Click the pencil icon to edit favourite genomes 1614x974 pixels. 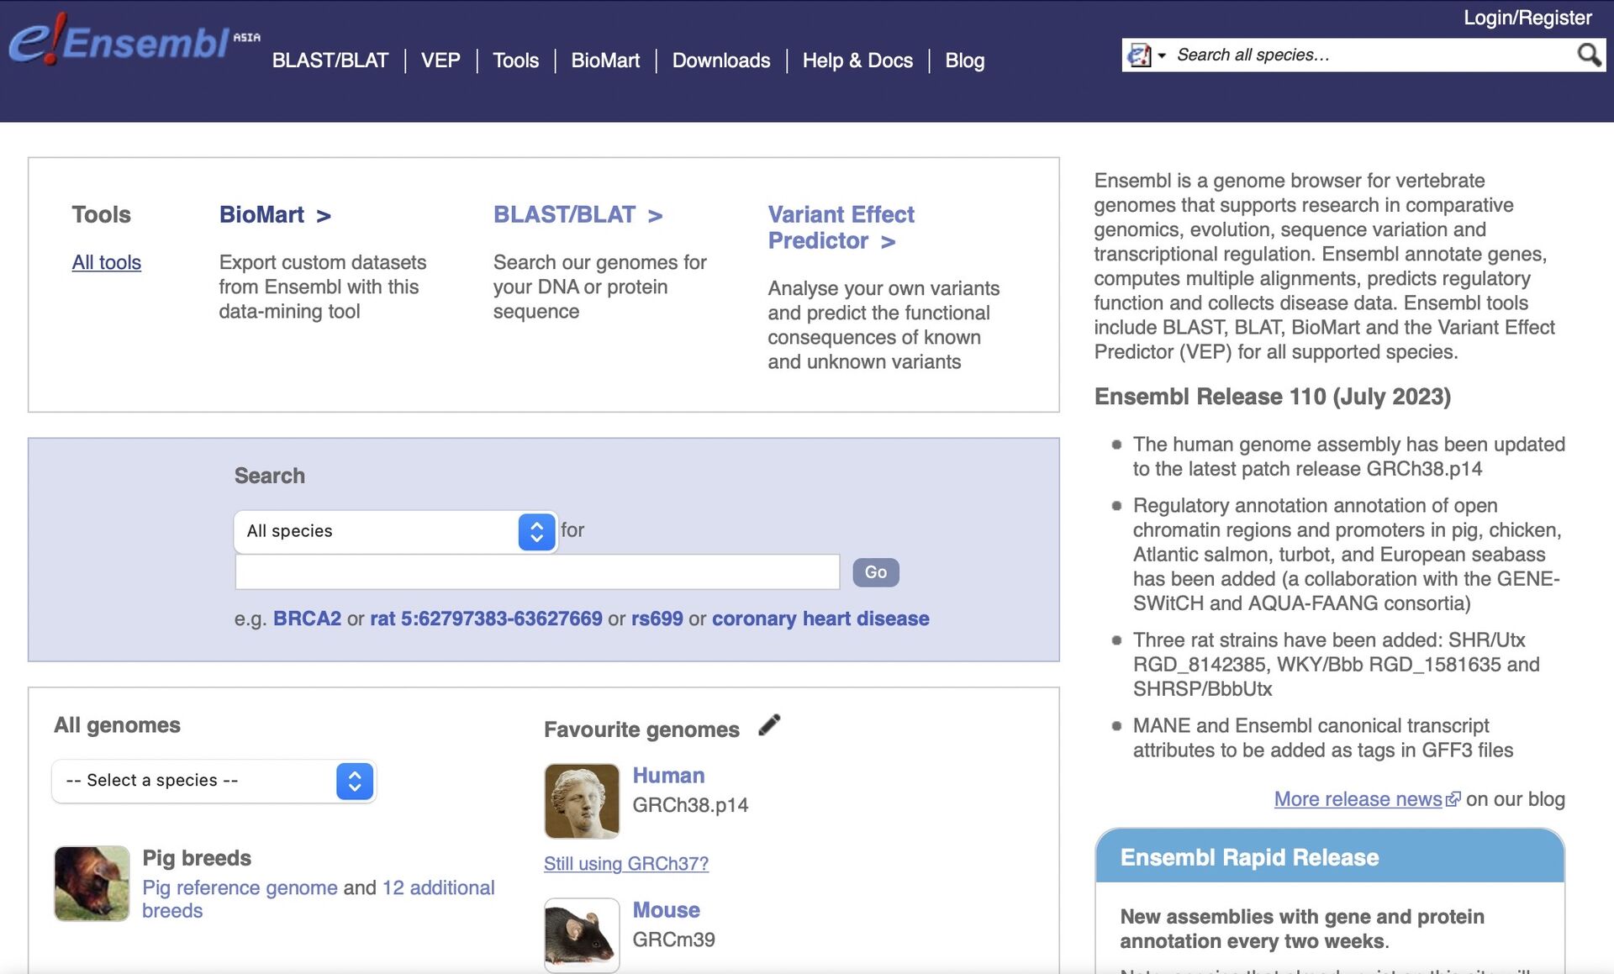769,724
